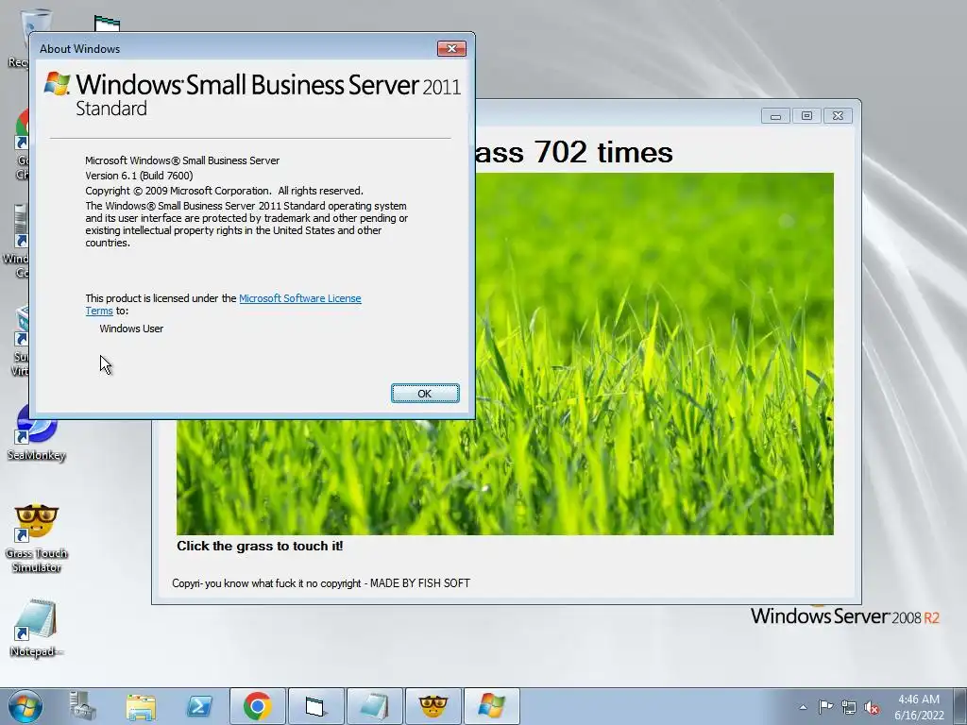Open Server Manager from the taskbar
Screen dimensions: 967x725
coord(82,706)
